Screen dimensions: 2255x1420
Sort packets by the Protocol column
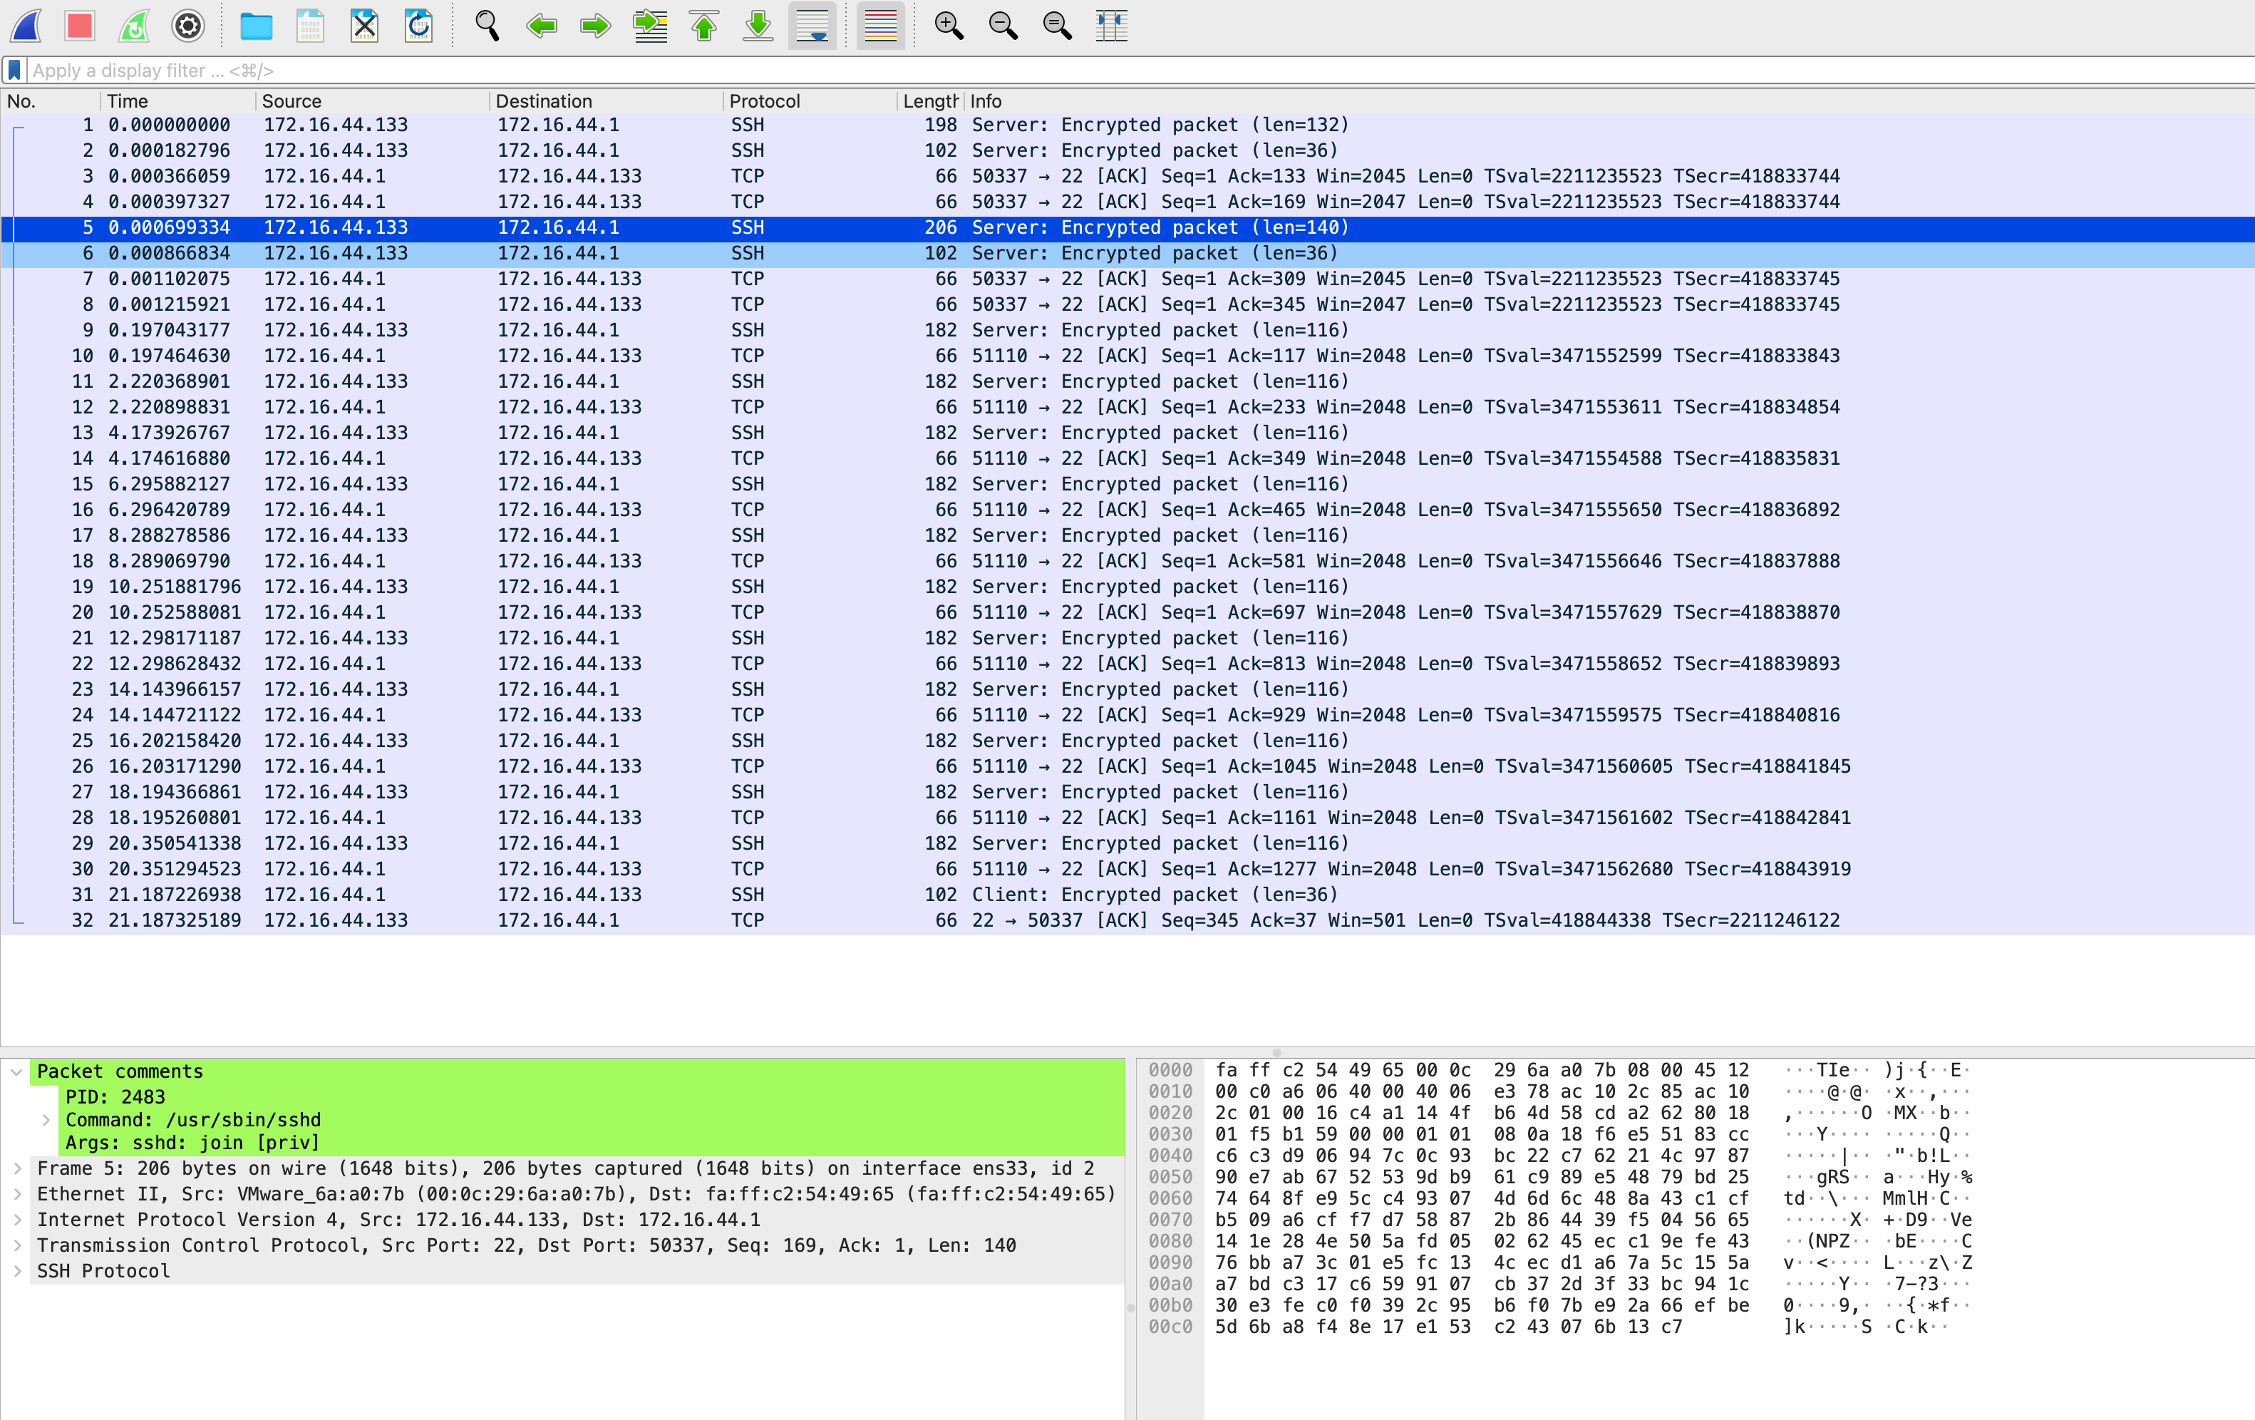pos(764,101)
